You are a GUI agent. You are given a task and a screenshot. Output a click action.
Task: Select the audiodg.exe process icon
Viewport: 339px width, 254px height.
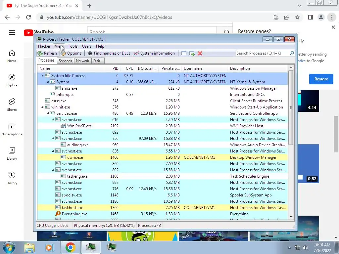(63, 145)
